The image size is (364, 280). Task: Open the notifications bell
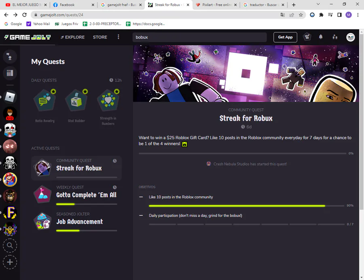tap(321, 37)
